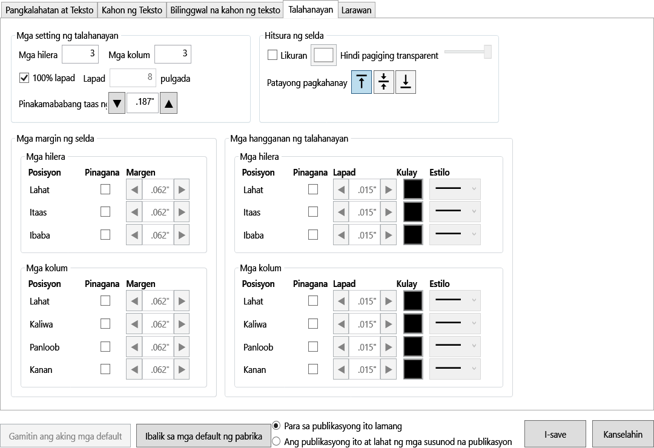This screenshot has height=448, width=654.
Task: Increase minimum row height with up arrow
Action: [x=168, y=103]
